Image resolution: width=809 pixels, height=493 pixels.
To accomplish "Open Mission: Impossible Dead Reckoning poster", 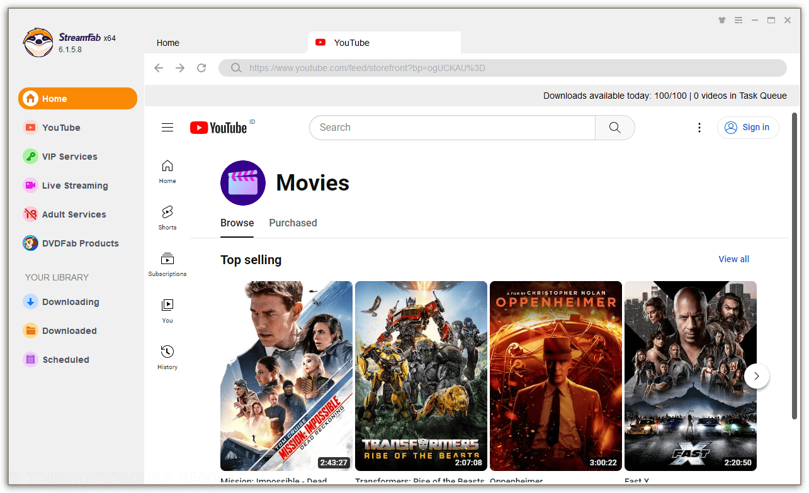I will (286, 376).
